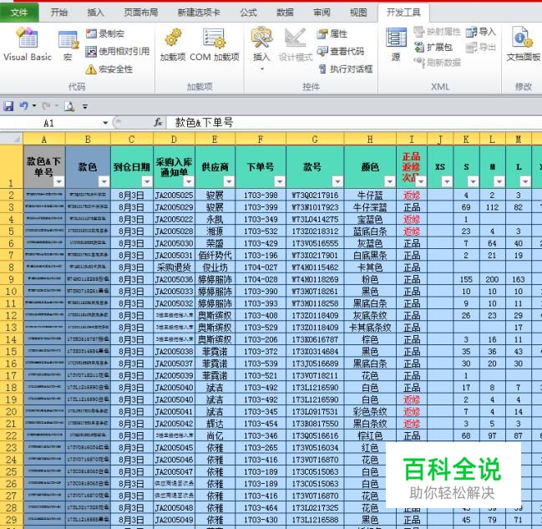Open the Name Box dropdown arrow

click(105, 123)
